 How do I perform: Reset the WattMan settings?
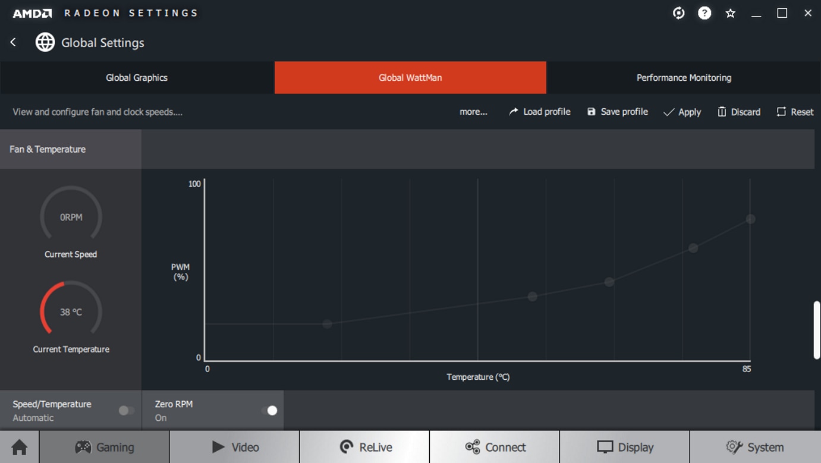[795, 112]
